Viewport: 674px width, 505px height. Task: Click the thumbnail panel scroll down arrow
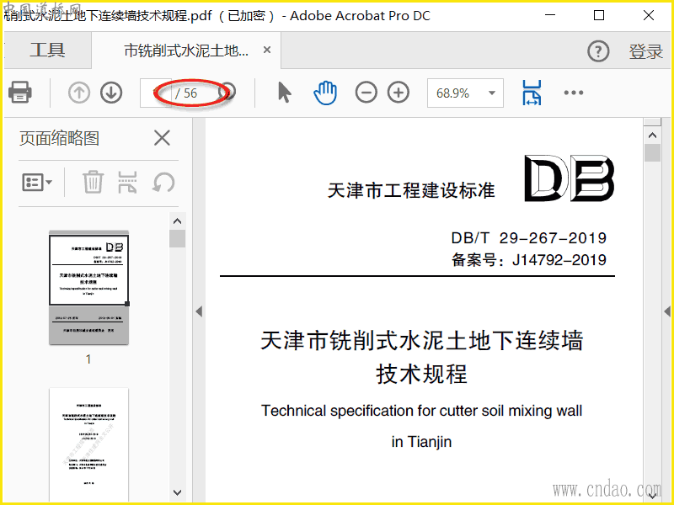(x=177, y=492)
